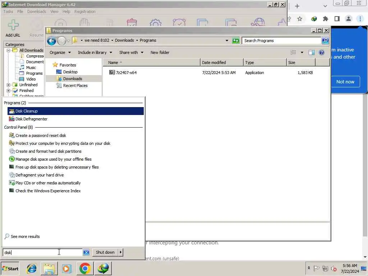Click the Action Center flag tray icon

tap(316, 268)
